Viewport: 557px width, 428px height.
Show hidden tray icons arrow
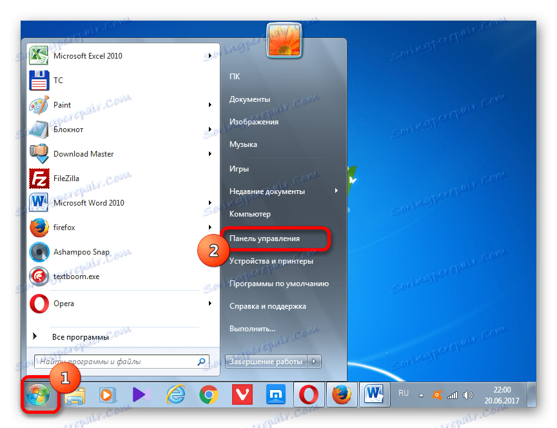[421, 395]
